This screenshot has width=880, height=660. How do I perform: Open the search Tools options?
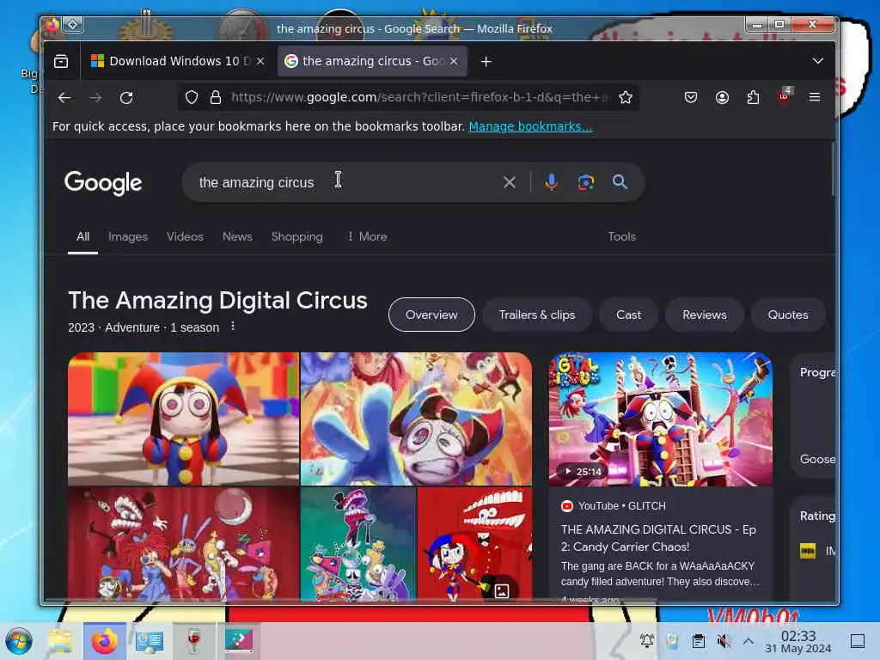coord(621,237)
